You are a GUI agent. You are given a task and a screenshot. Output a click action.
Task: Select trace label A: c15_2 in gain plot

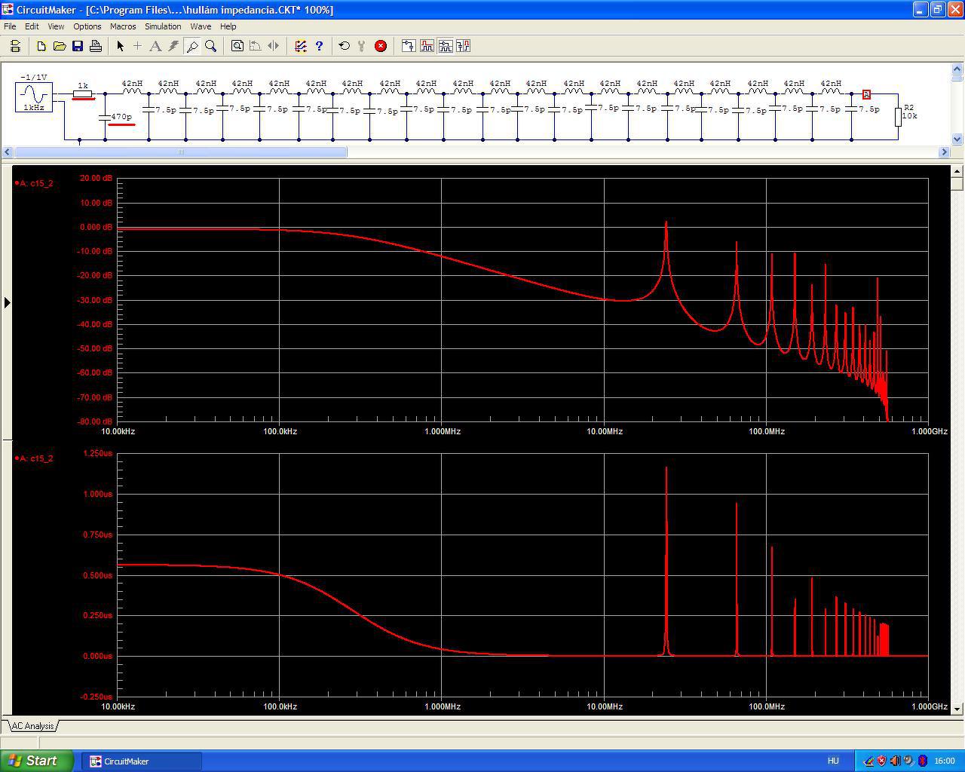coord(35,183)
